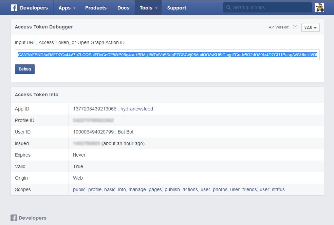Click the search magnifier icon
334x225 pixels.
click(x=228, y=7)
